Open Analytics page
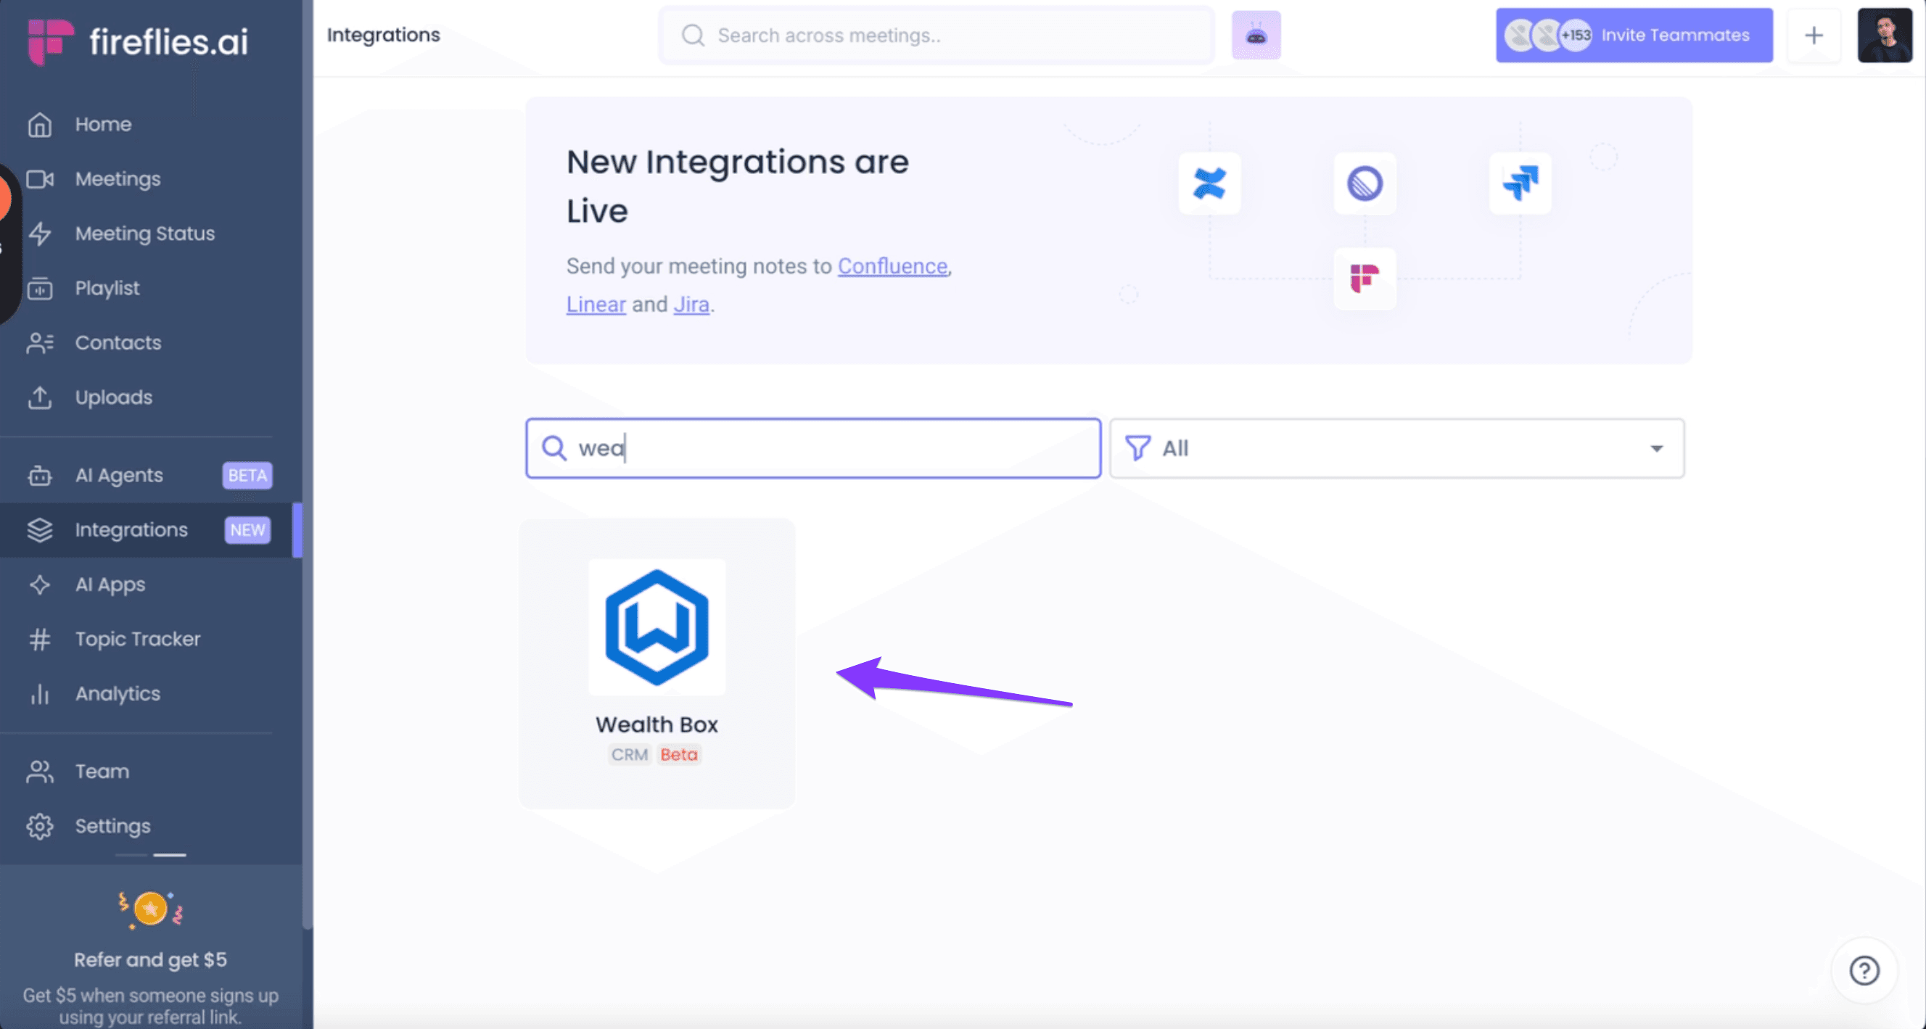The height and width of the screenshot is (1029, 1926). click(x=118, y=693)
